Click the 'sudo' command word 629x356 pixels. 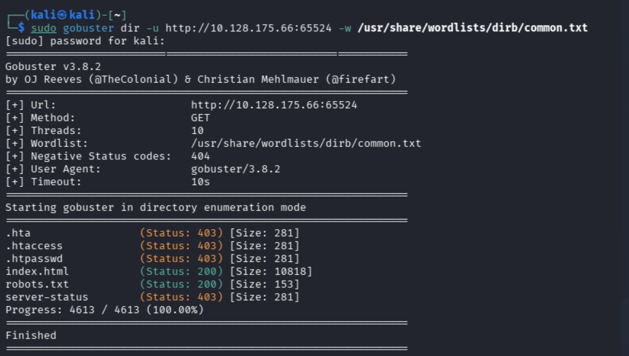[x=44, y=28]
